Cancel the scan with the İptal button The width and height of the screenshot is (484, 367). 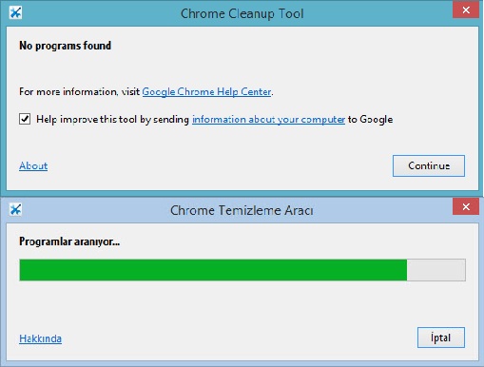(441, 338)
